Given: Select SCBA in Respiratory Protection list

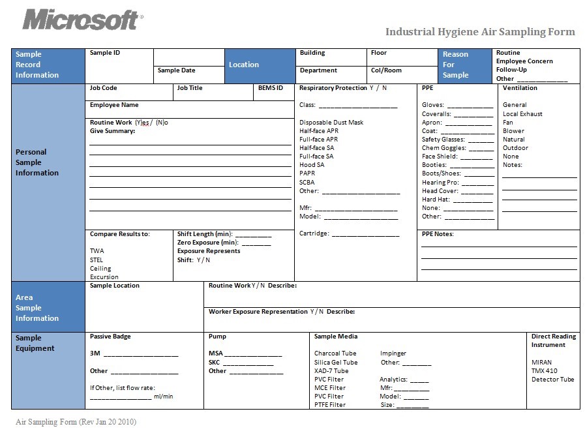Looking at the screenshot, I should (x=307, y=183).
